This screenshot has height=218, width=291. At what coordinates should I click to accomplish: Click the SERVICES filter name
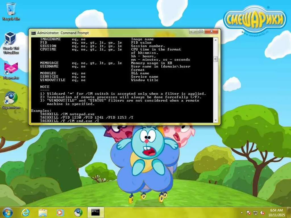pyautogui.click(x=49, y=77)
